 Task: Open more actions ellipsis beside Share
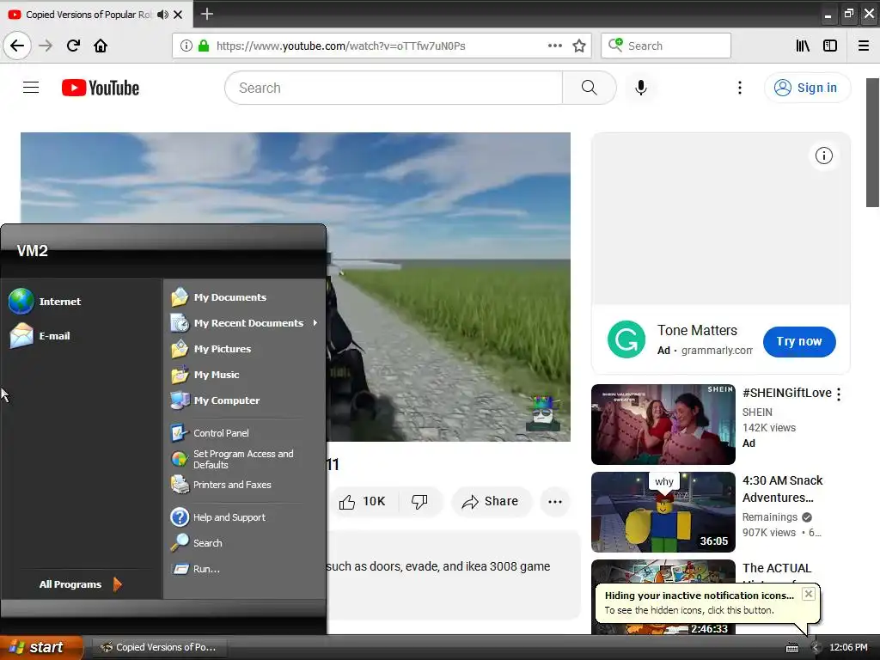coord(554,502)
